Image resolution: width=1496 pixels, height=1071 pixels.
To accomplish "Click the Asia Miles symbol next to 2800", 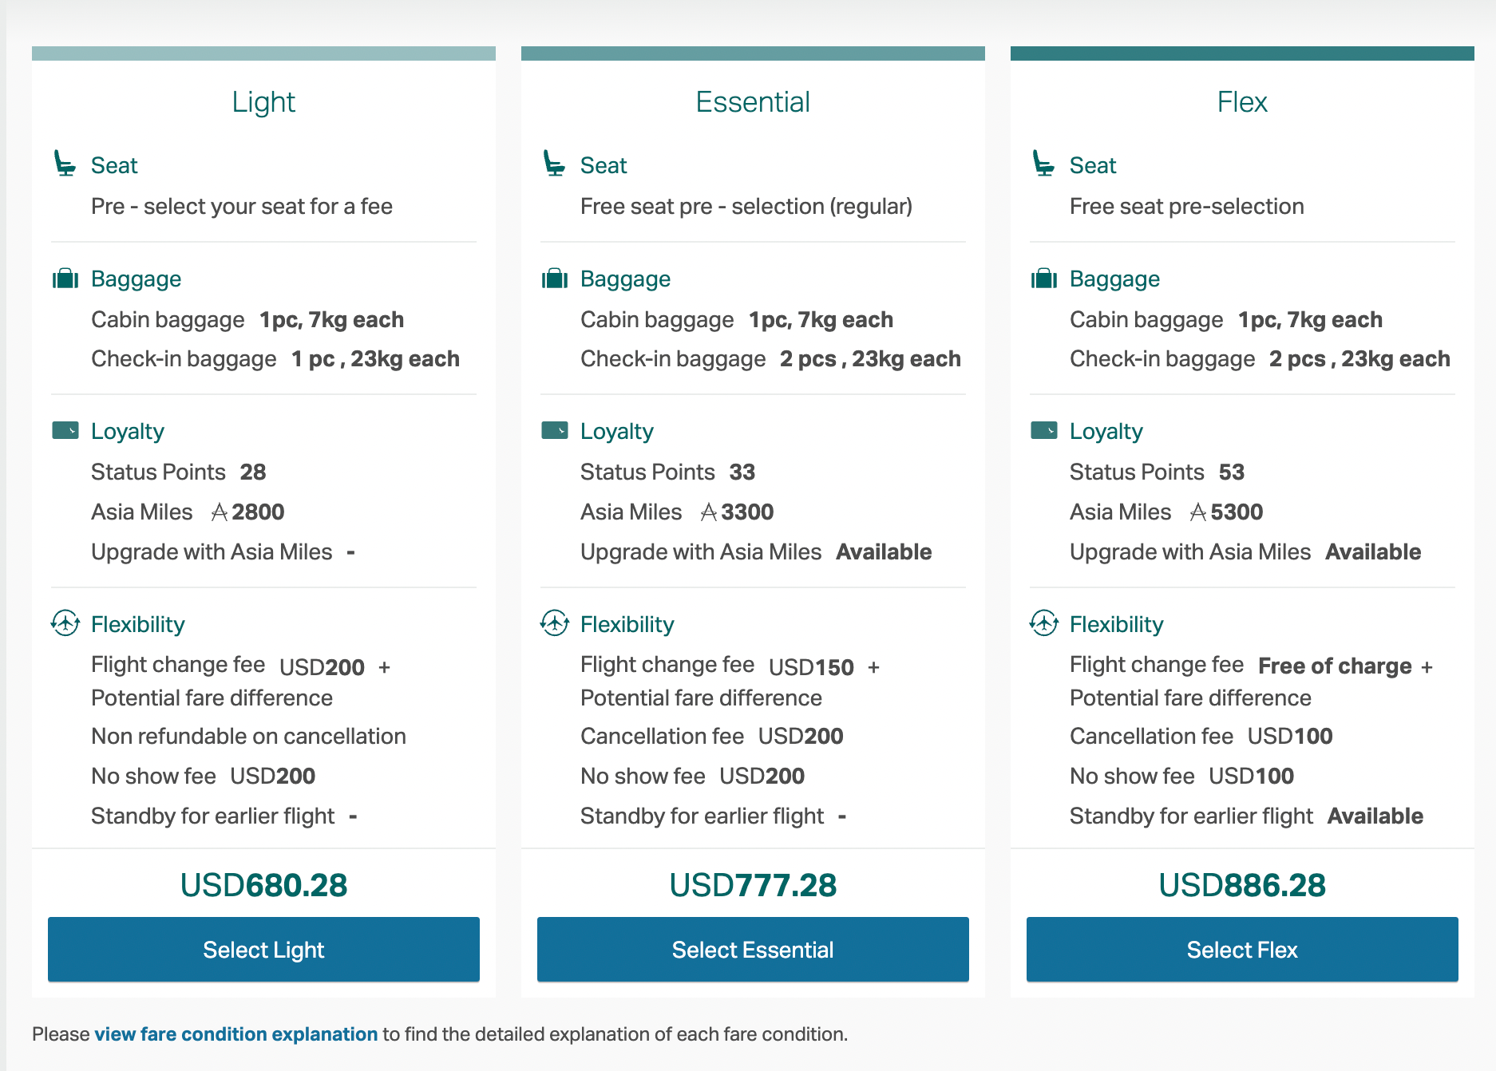I will 219,512.
